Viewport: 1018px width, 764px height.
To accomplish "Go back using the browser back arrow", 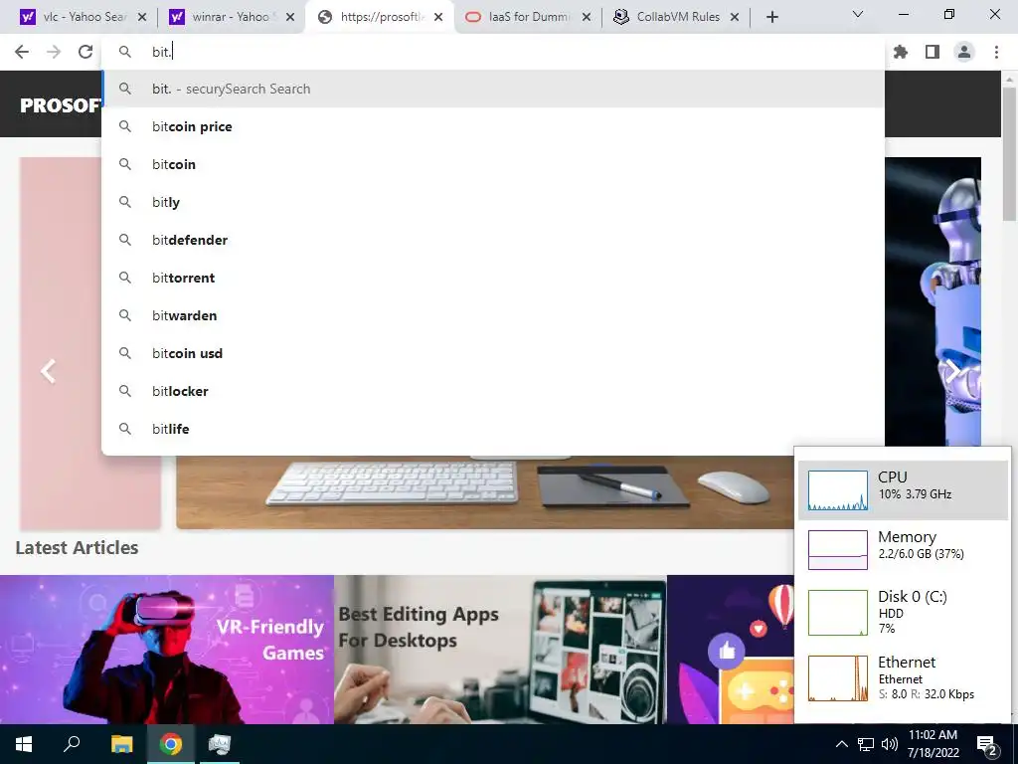I will (x=22, y=52).
